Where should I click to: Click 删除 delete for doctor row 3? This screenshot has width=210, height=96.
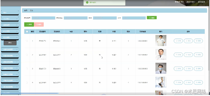(198, 69)
